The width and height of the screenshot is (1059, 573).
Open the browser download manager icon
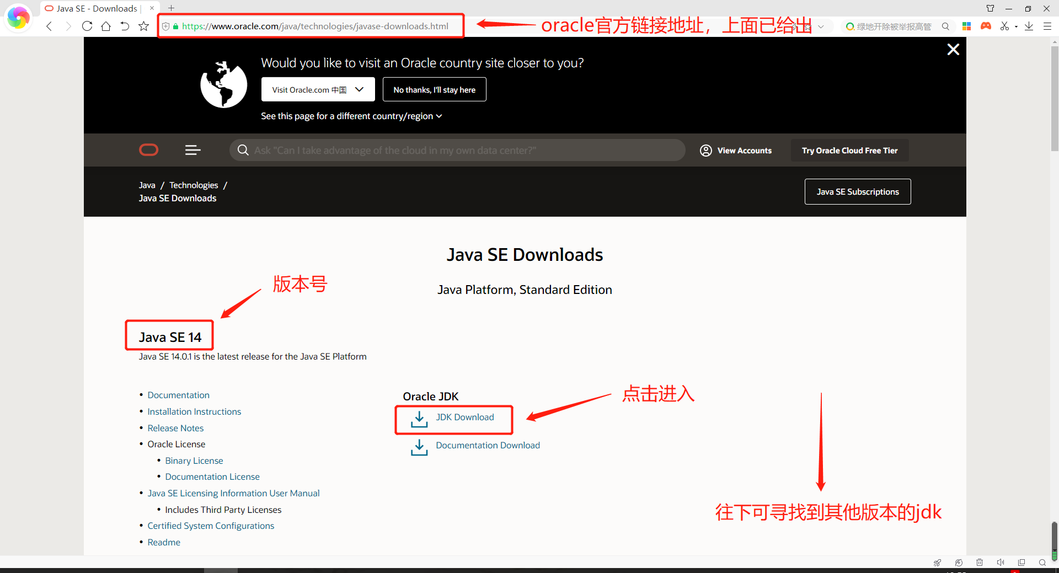click(x=1029, y=26)
